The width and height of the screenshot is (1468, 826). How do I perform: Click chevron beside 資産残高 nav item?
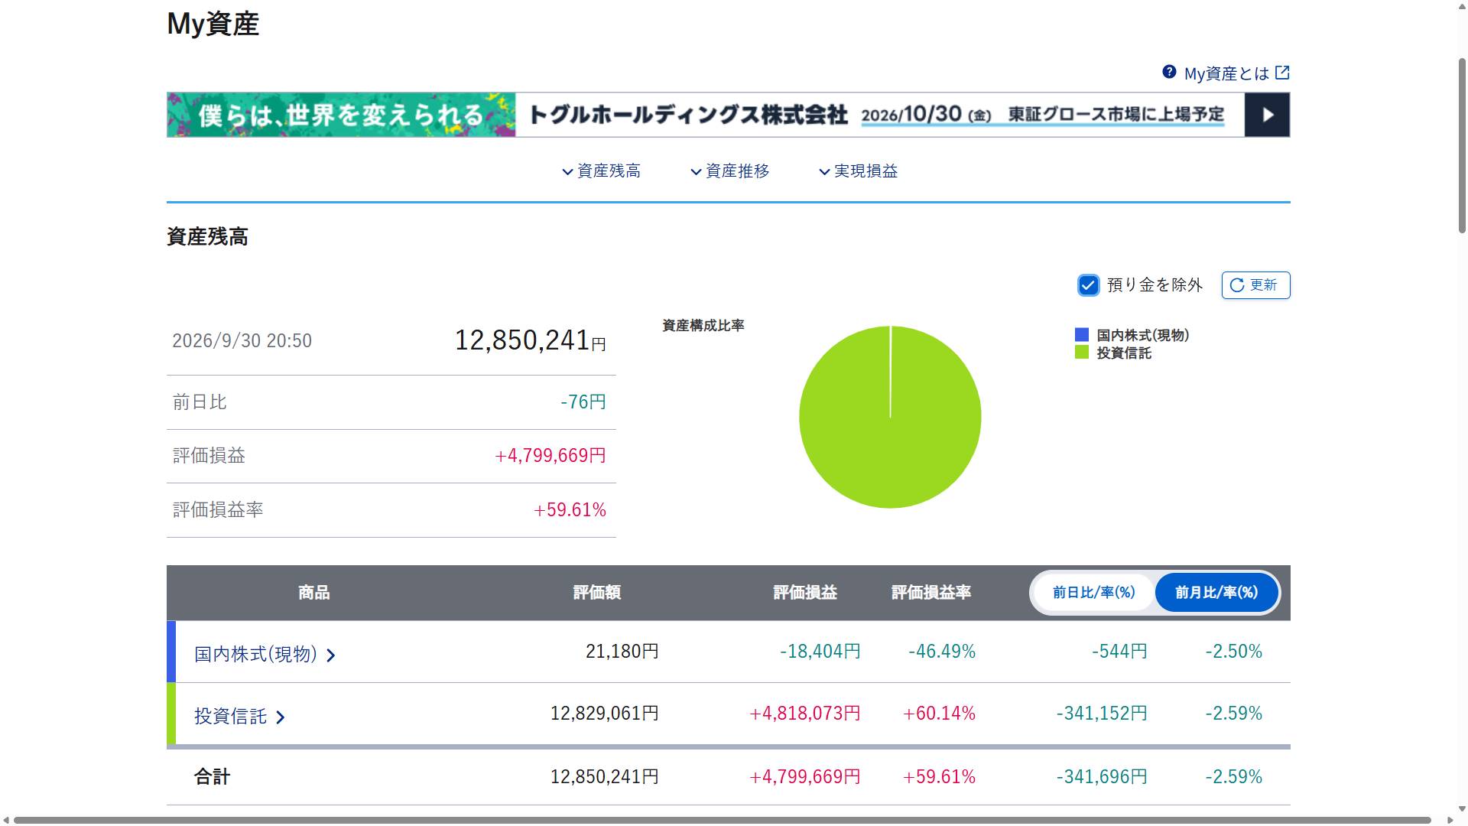coord(567,172)
